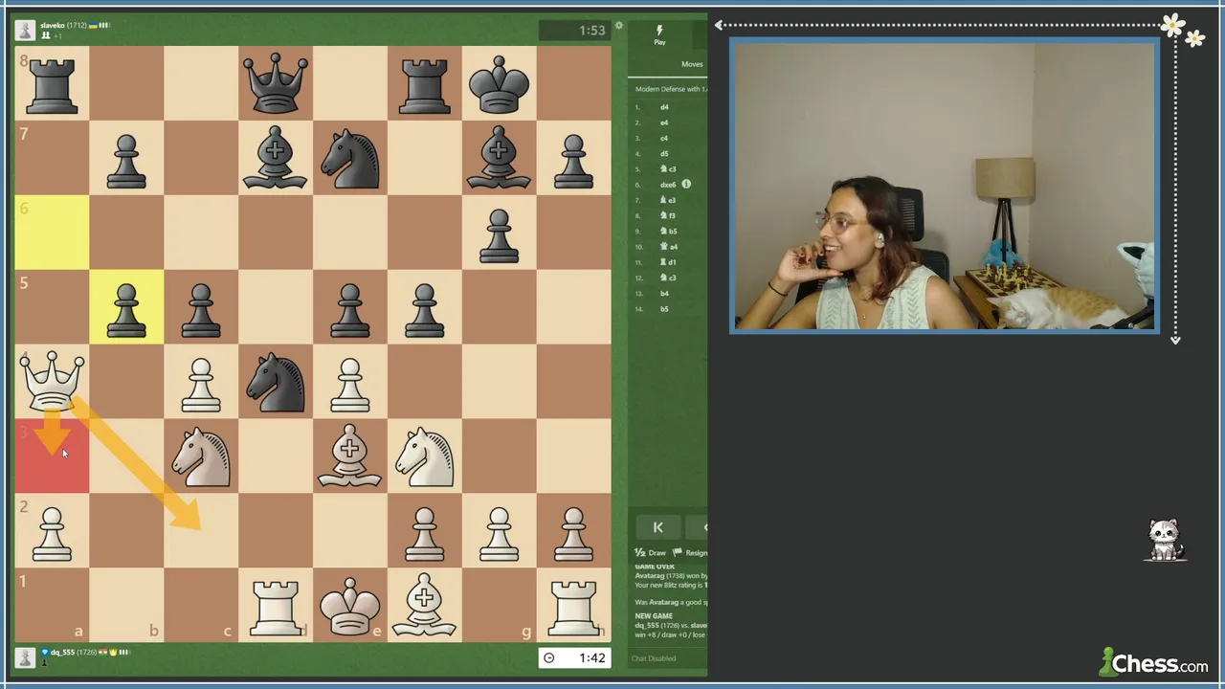Select the white knight on f3
1225x689 pixels.
425,456
